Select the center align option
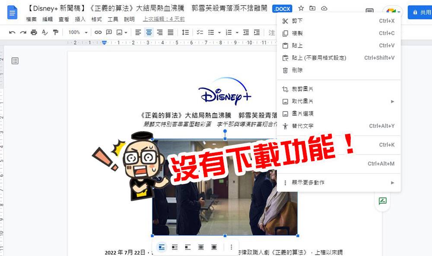 tap(149, 32)
